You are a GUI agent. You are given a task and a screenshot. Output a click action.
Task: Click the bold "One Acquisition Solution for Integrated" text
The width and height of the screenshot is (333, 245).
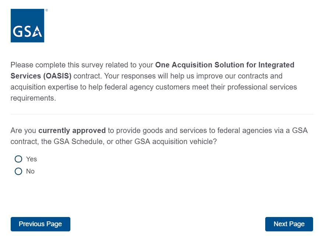225,65
